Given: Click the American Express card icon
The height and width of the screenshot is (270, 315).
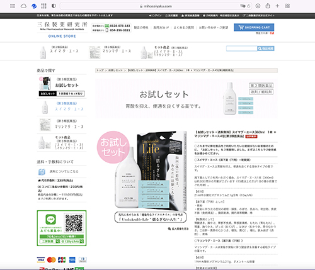Looking at the screenshot, I should 72,260.
